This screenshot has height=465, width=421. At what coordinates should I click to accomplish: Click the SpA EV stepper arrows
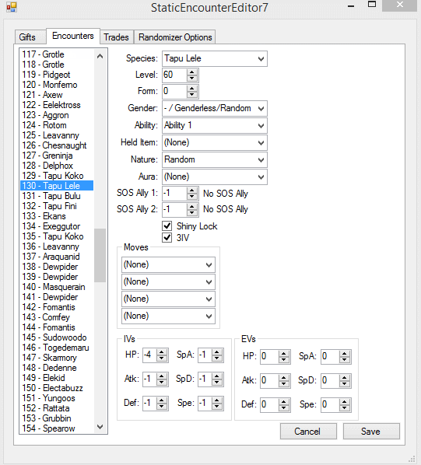point(345,356)
